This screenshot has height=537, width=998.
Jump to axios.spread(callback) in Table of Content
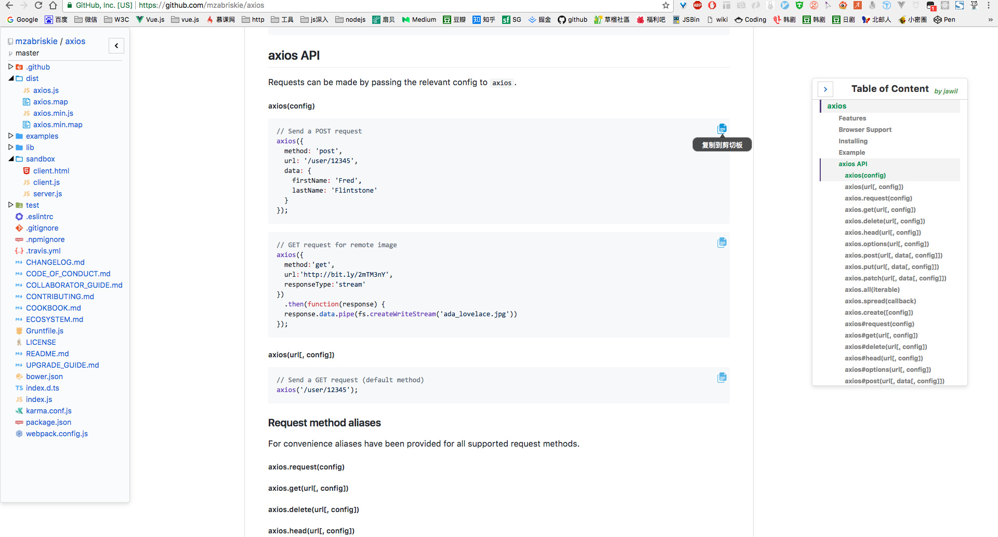[x=879, y=301]
